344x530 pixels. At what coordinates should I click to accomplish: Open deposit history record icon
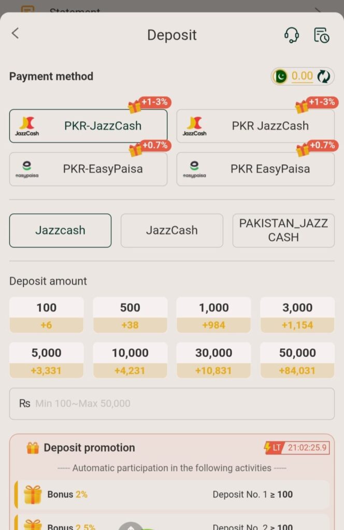(322, 35)
